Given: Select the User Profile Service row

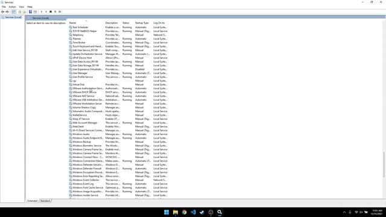Looking at the screenshot, I should point(118,77).
